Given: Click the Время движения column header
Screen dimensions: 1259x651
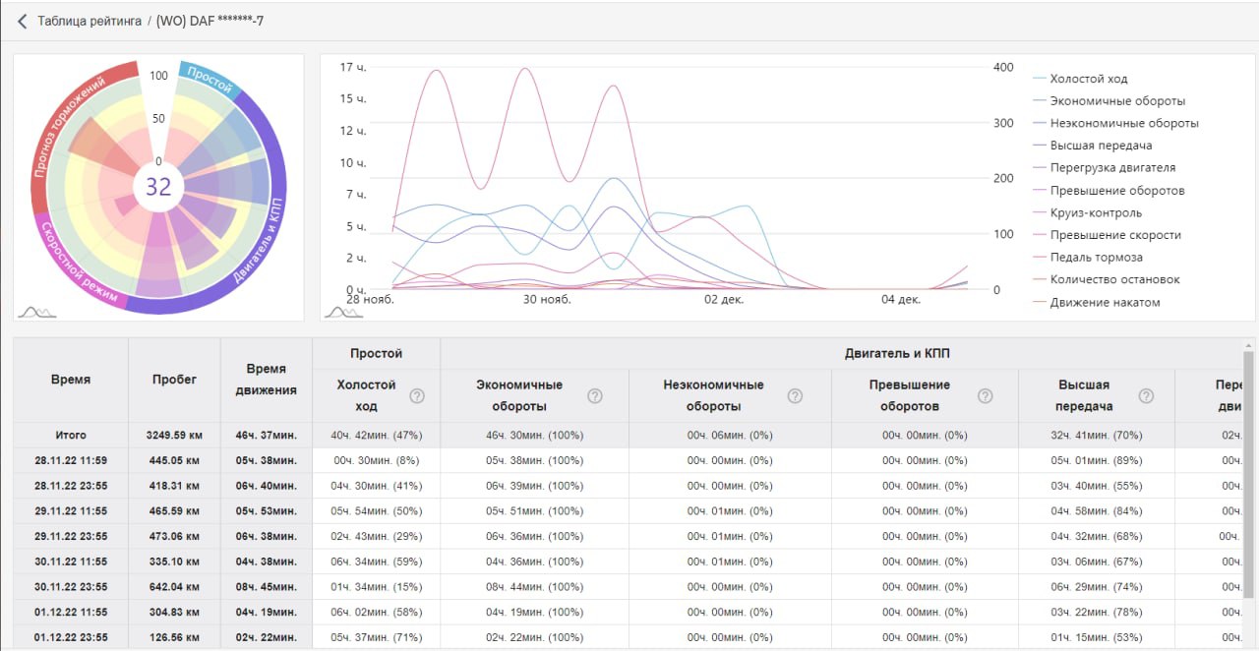Looking at the screenshot, I should point(266,380).
